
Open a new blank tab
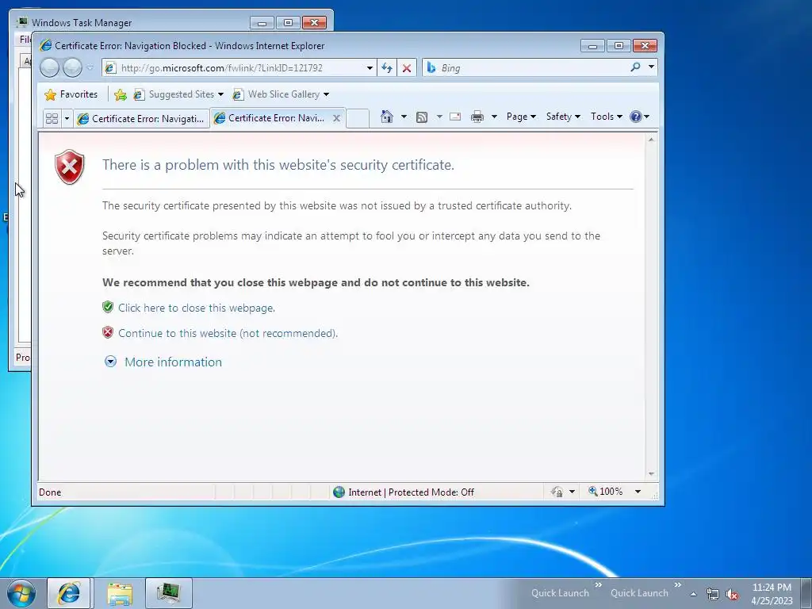pos(358,119)
